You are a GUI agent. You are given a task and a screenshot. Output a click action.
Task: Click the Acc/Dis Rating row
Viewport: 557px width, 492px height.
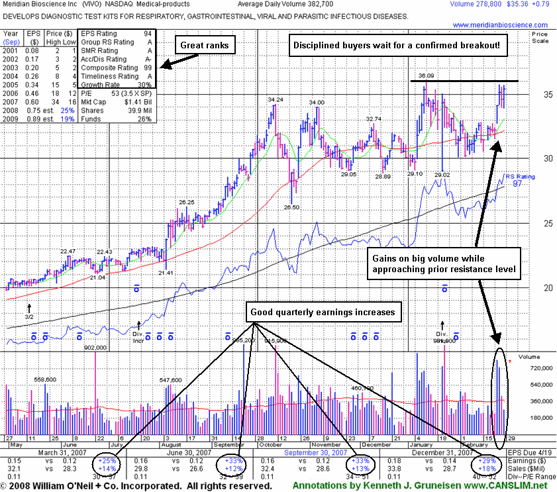click(116, 59)
